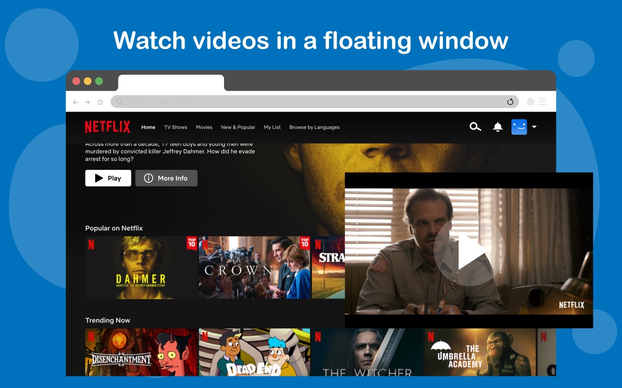Open the notifications bell
Image resolution: width=622 pixels, height=388 pixels.
pos(498,127)
